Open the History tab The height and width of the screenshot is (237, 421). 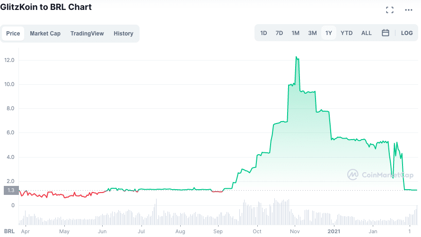tap(123, 34)
